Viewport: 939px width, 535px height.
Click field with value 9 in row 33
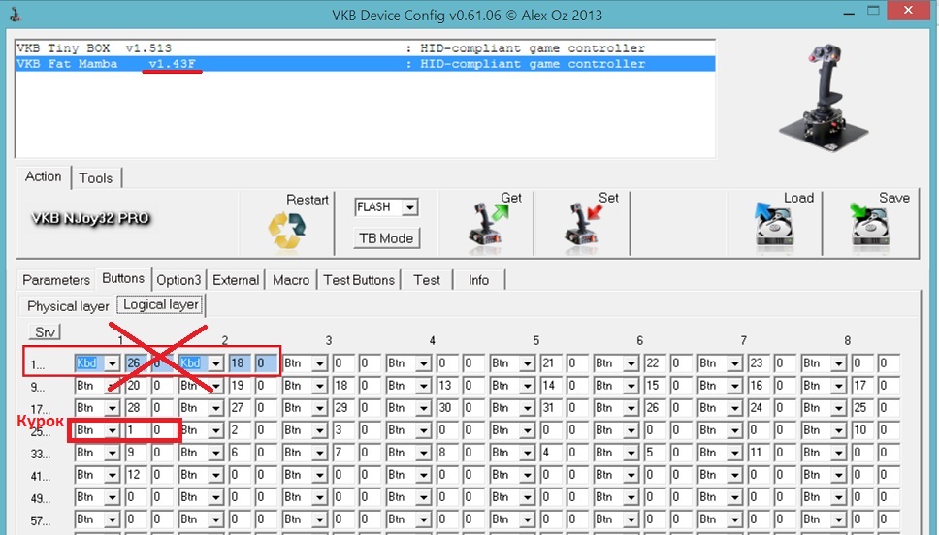136,453
